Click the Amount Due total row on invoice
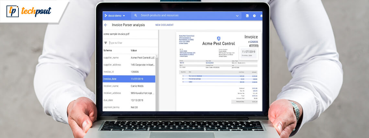Image resolution: width=369 pixels, height=138 pixels. (244, 102)
